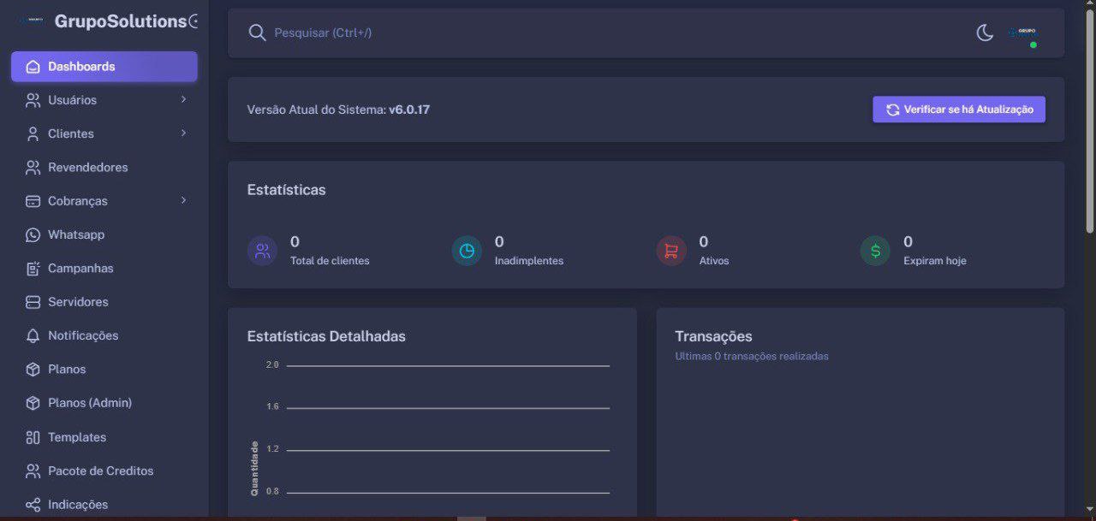Click the Whatsapp icon in sidebar

[x=33, y=234]
